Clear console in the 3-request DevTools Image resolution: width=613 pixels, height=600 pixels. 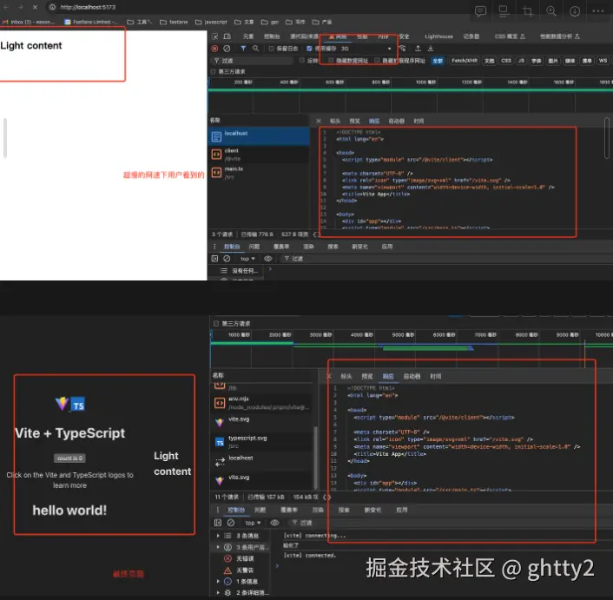tap(227, 259)
